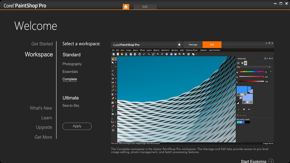Open the What's New section
Viewport: 290px width, 163px height.
pyautogui.click(x=41, y=108)
